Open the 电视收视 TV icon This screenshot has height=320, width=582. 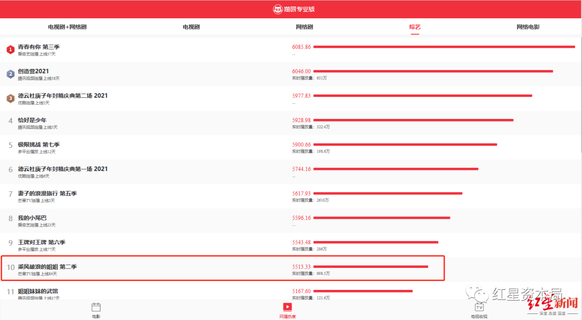pyautogui.click(x=479, y=307)
